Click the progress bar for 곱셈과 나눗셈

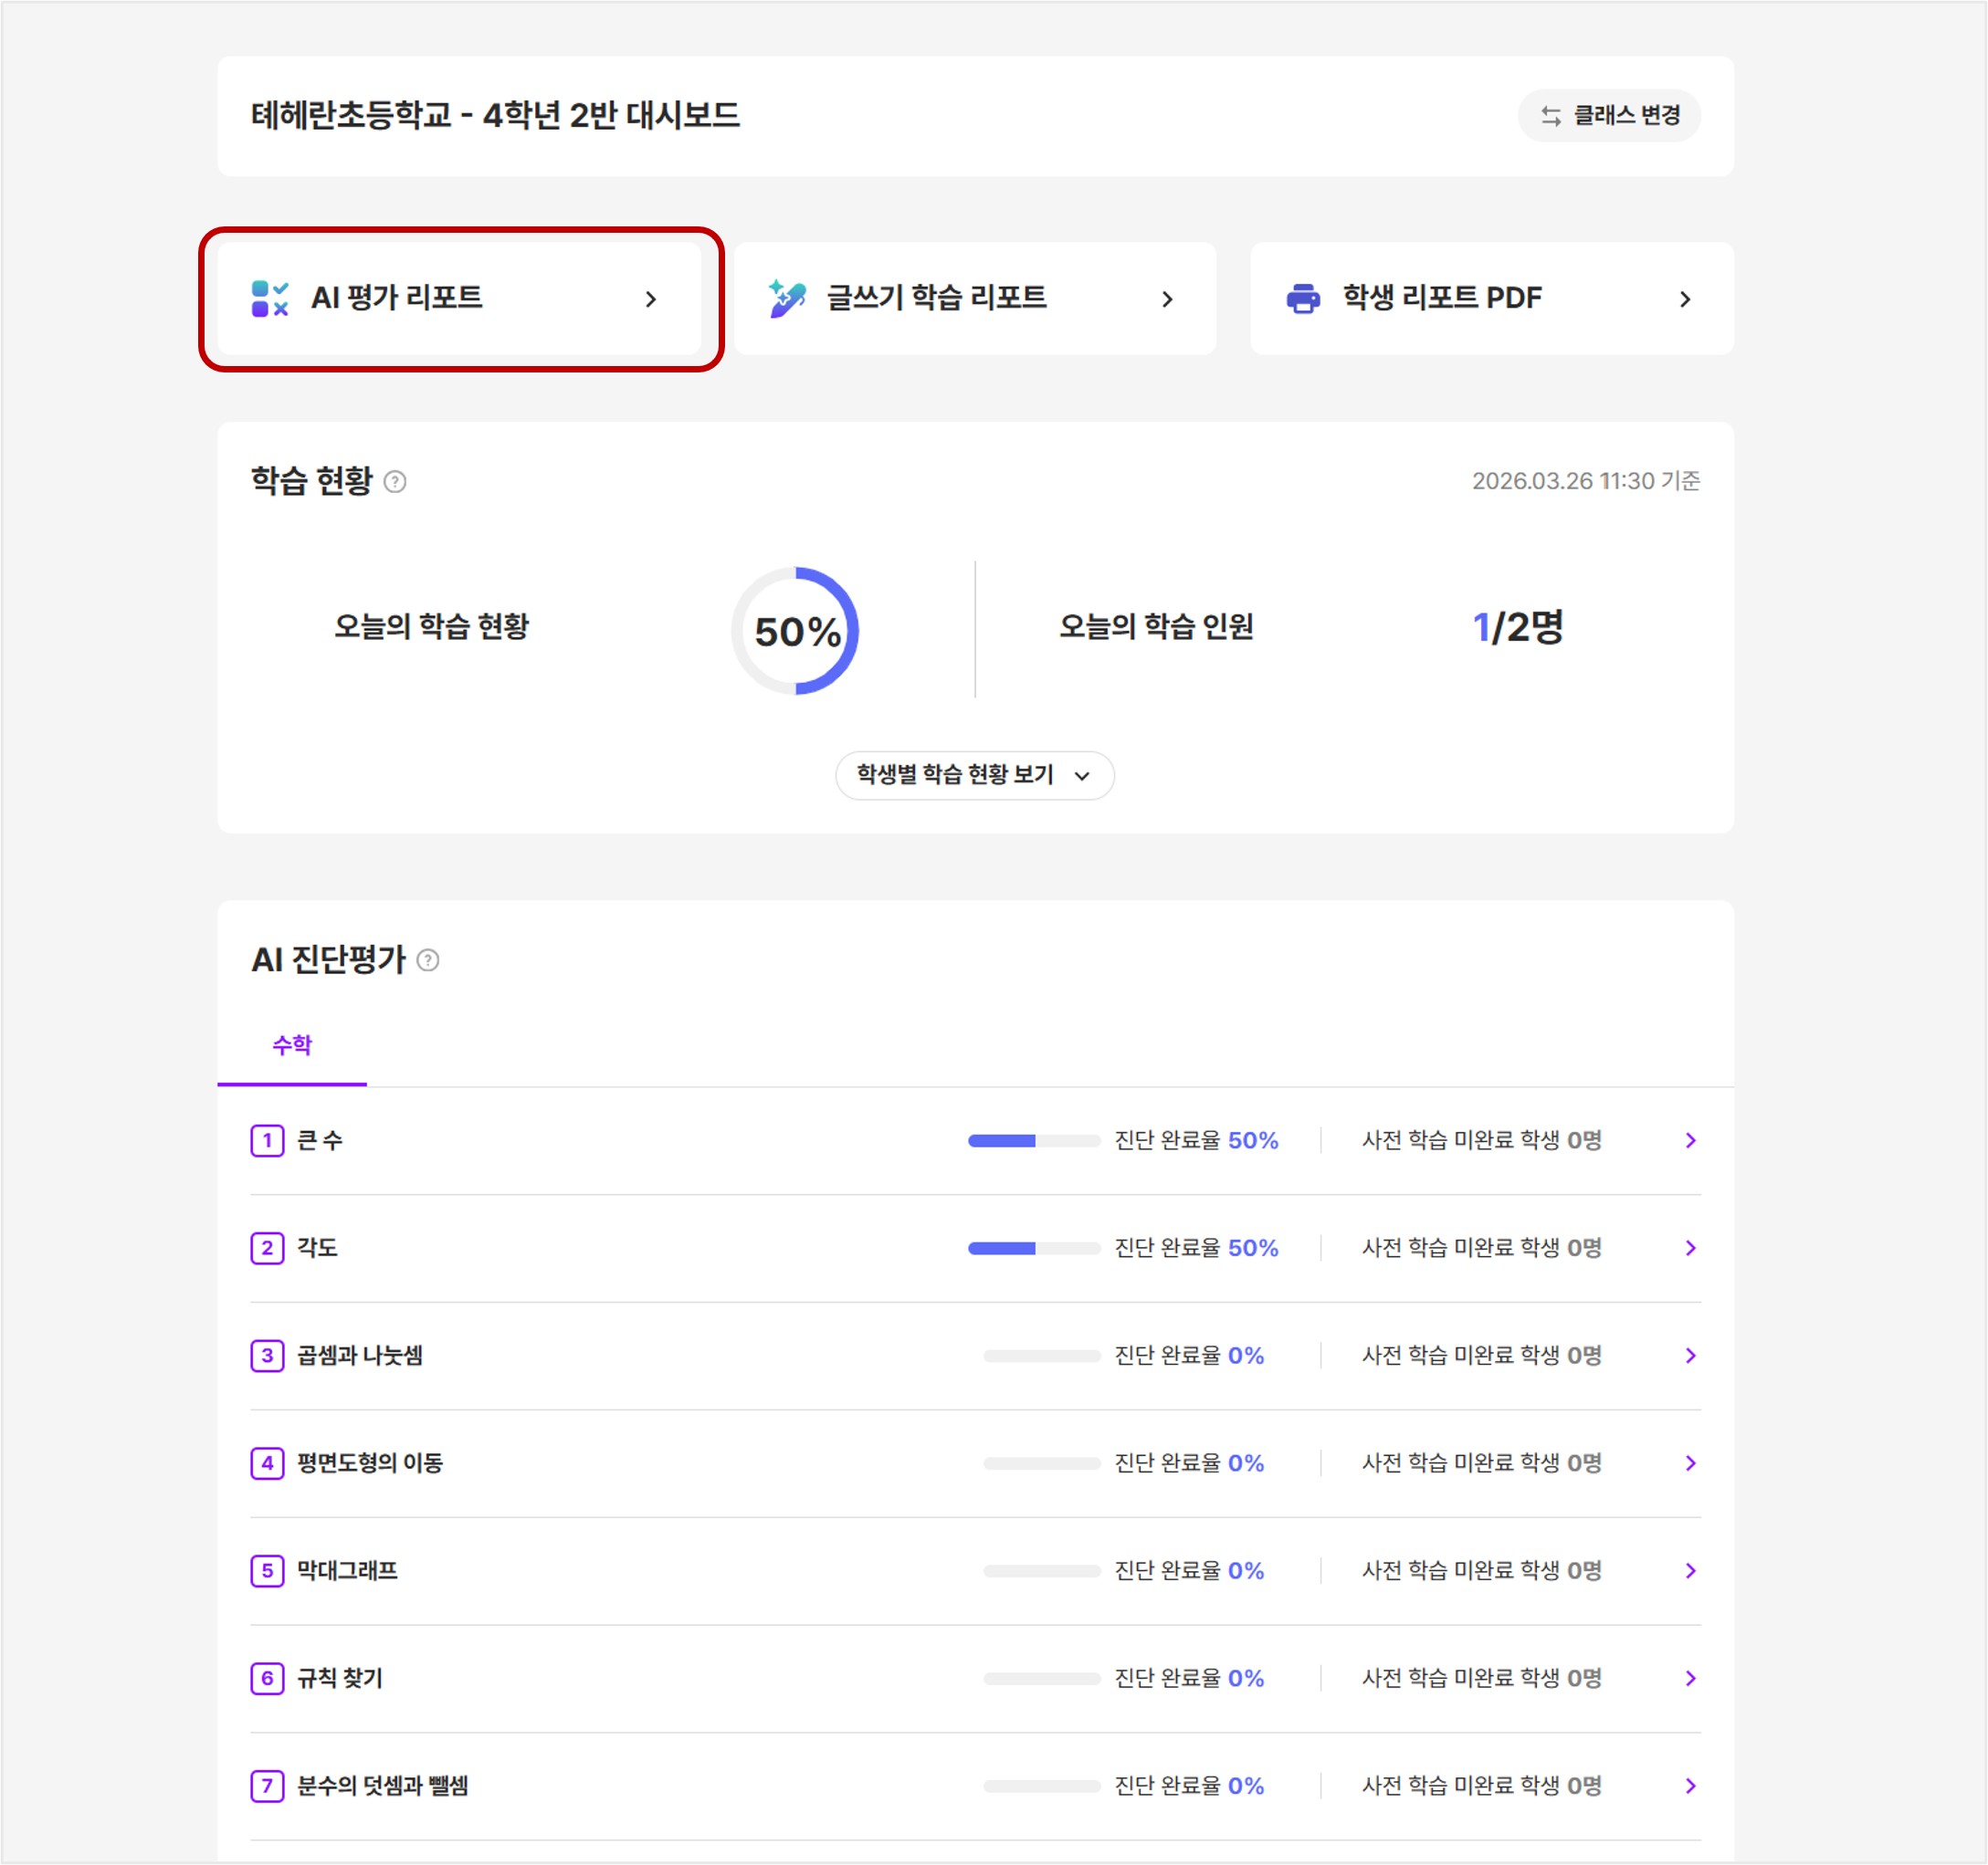[x=1042, y=1357]
